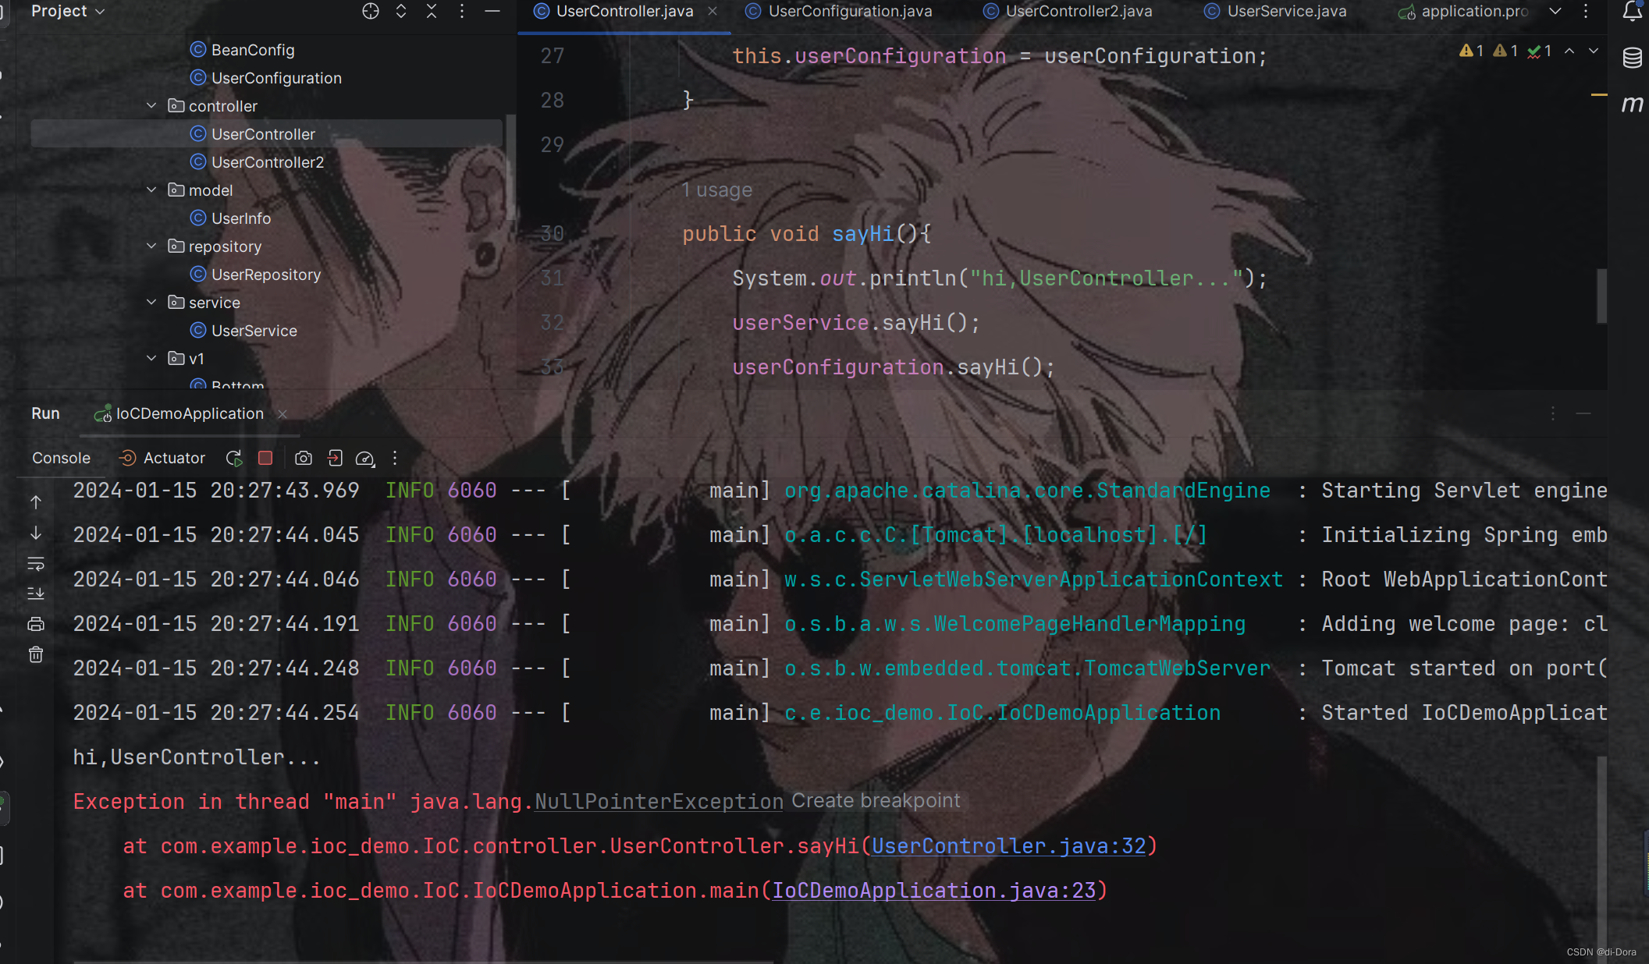Open UserController.java:32 stack trace link

1009,846
